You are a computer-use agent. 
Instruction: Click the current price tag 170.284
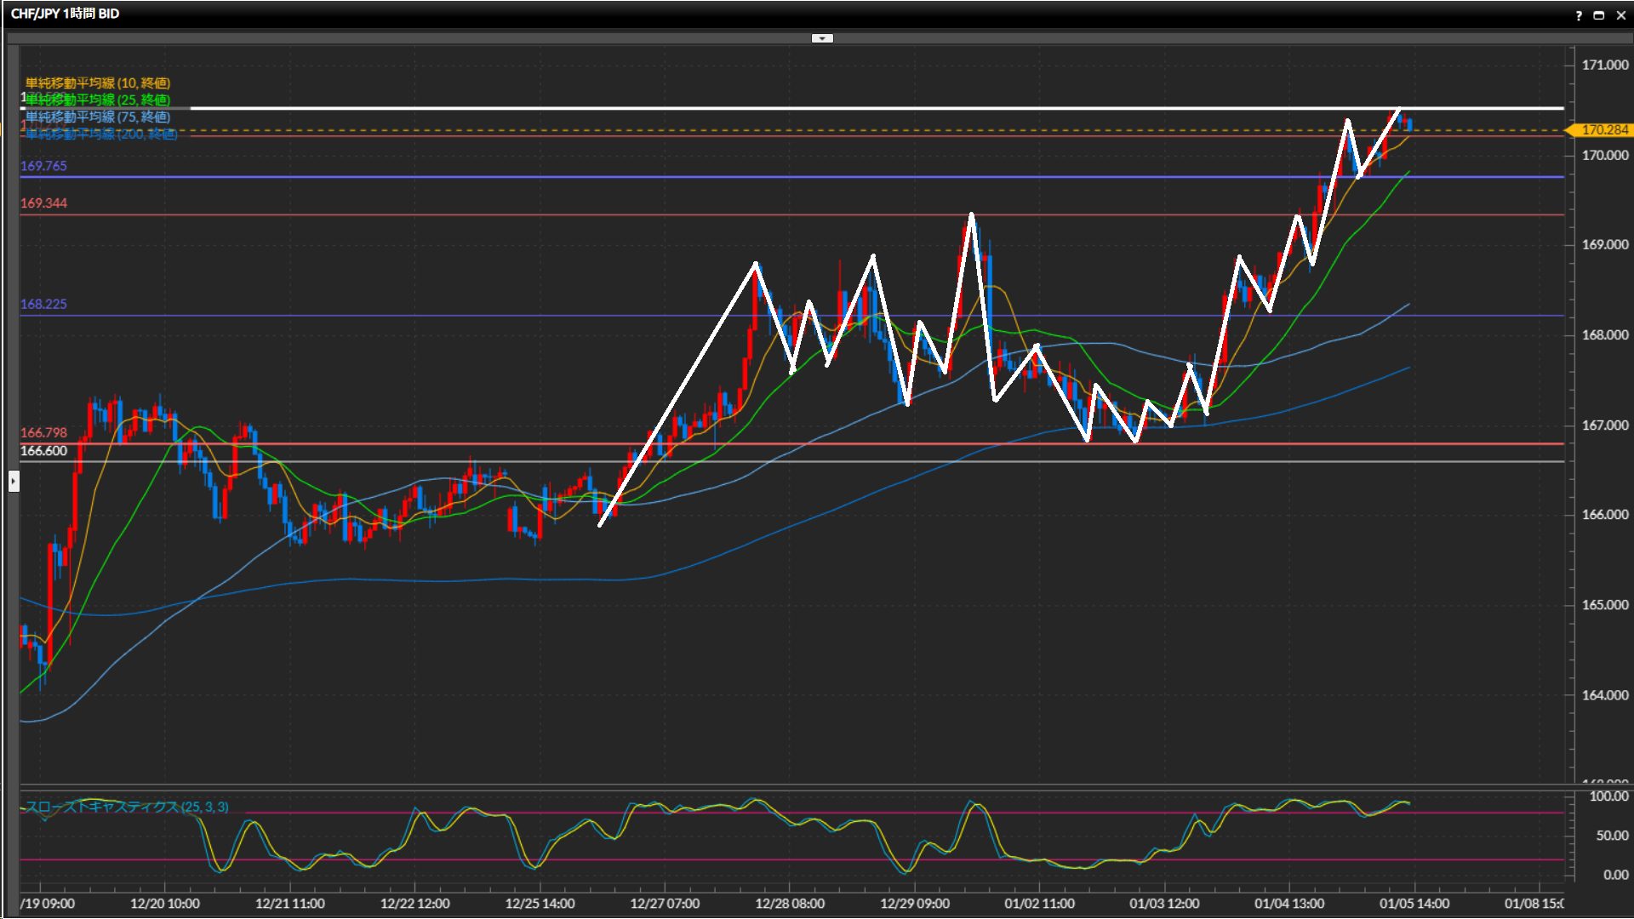(1604, 130)
